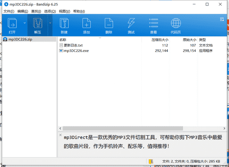Open the Options (选项) menu
This screenshot has width=229, height=167.
pyautogui.click(x=50, y=11)
